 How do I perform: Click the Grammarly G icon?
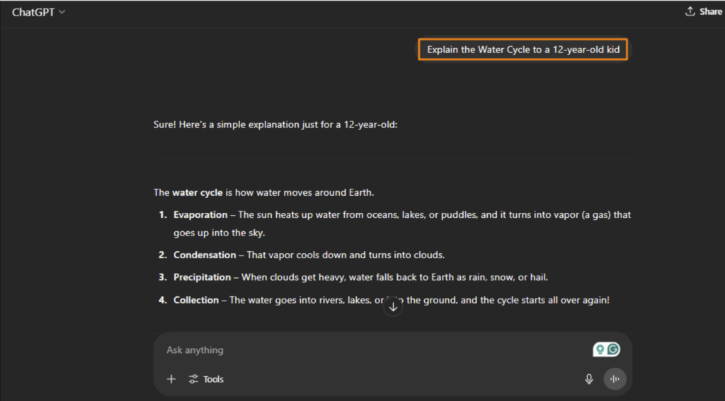(613, 349)
